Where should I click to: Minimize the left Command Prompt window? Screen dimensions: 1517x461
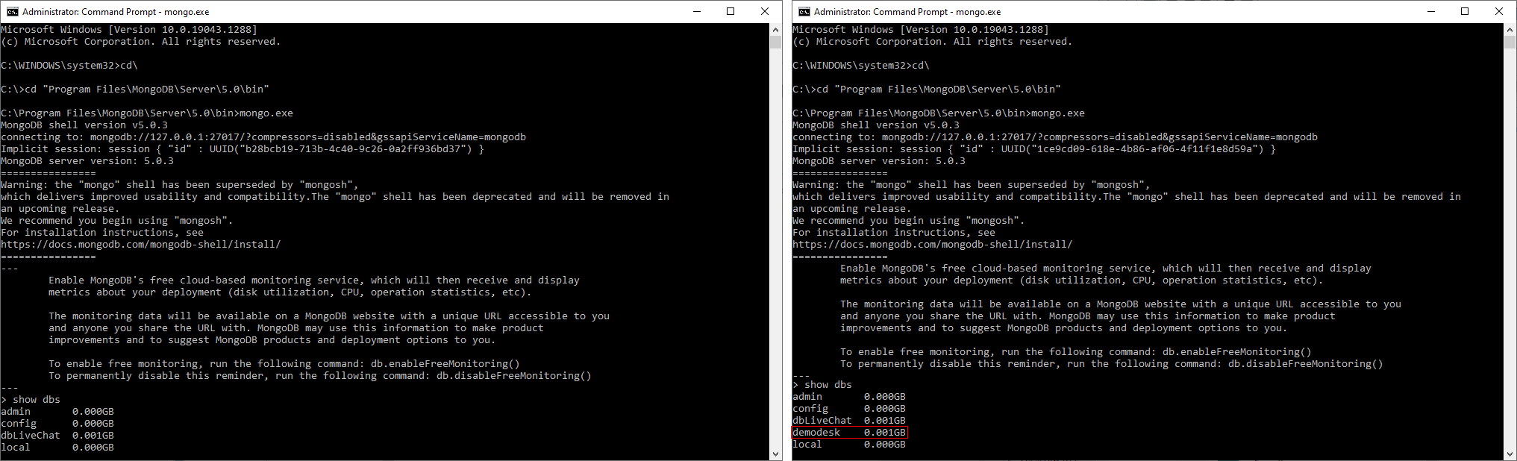[x=696, y=11]
